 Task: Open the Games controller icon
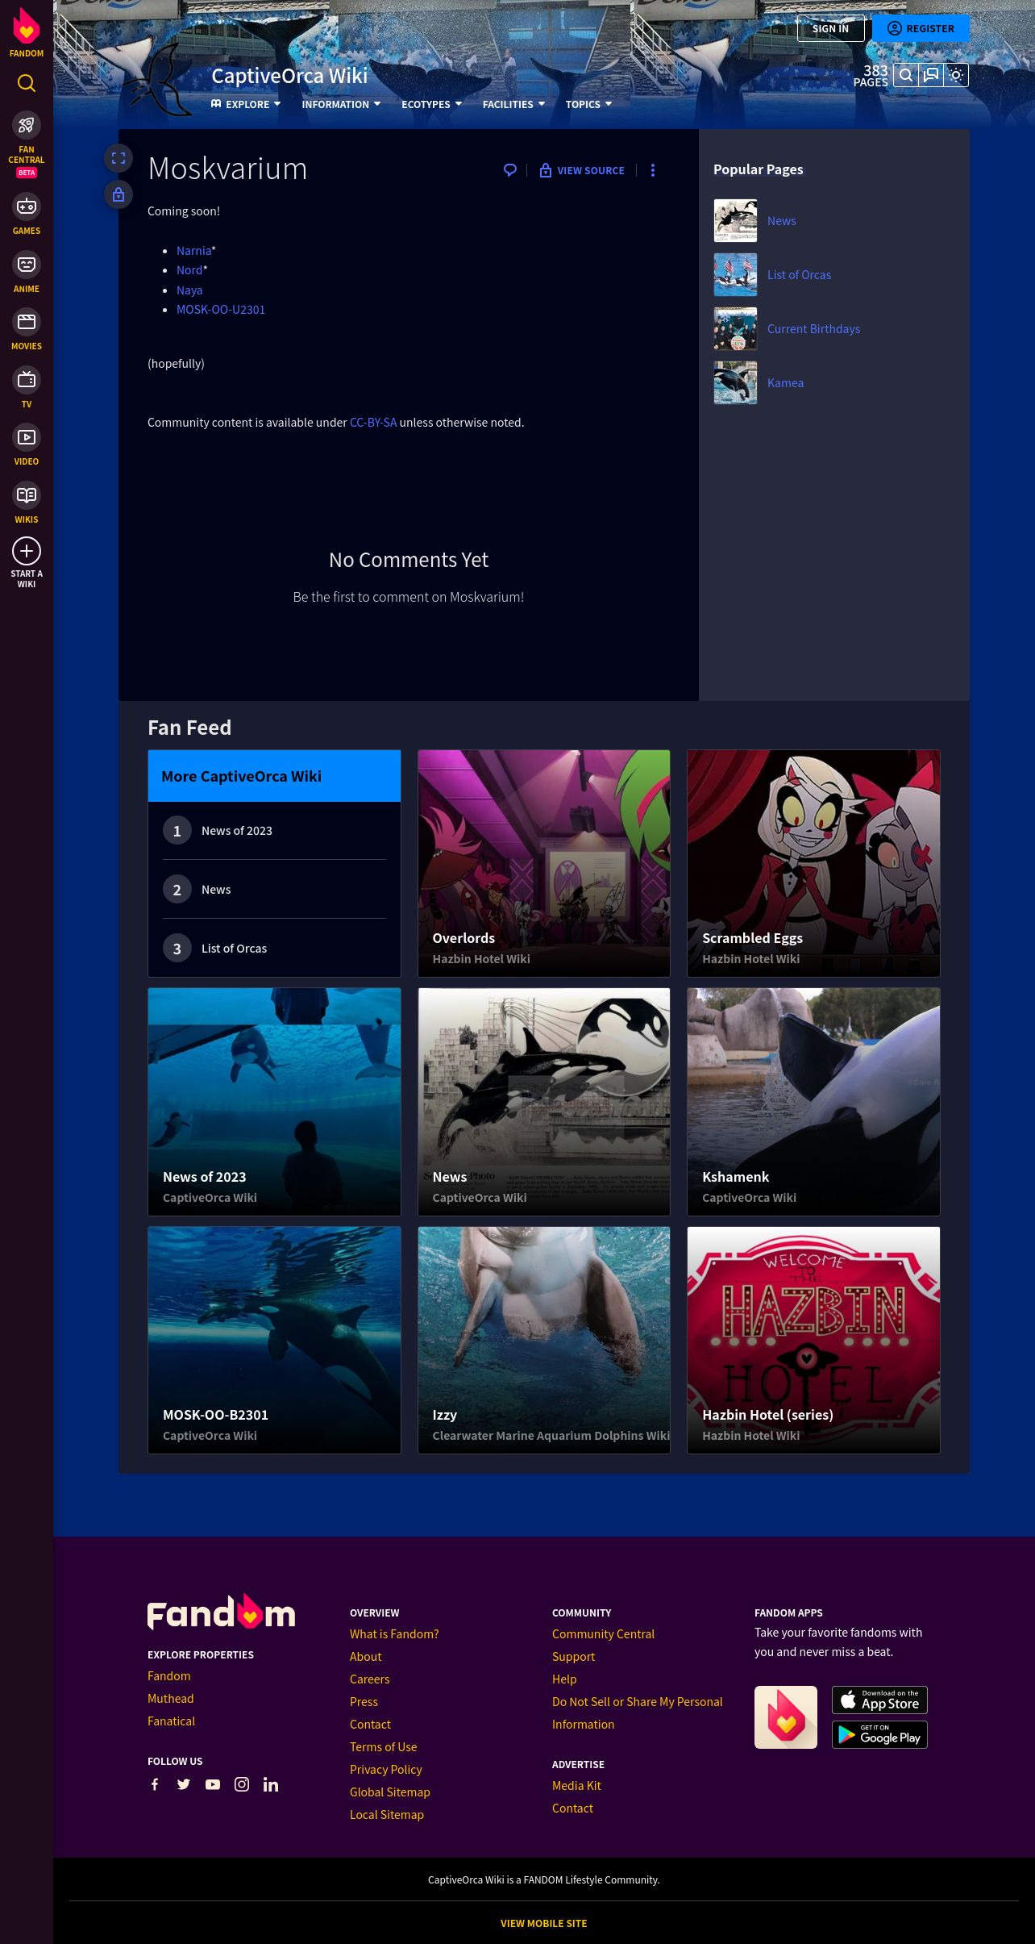click(27, 206)
